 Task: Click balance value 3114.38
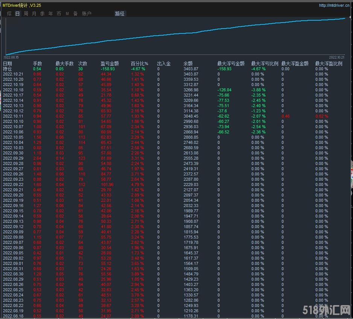pos(191,111)
